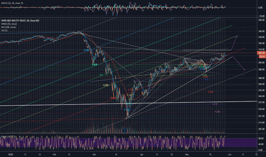Click the 18 date axis label
This screenshot has height=157, width=266.
pyautogui.click(x=210, y=154)
